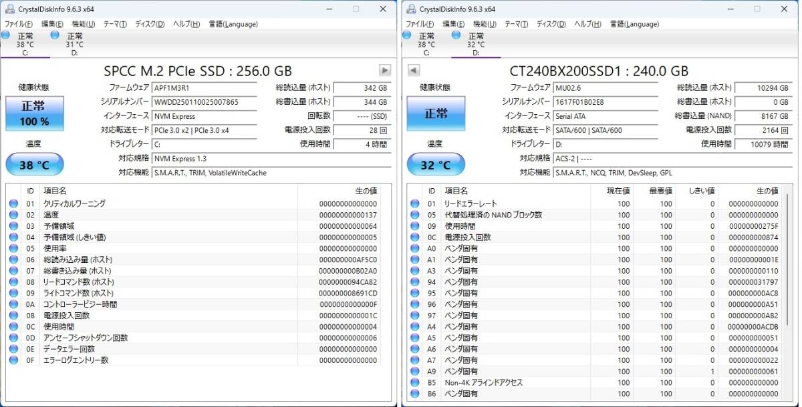Select drive D: status orb in right window
Screen dimensions: 802x407
click(456, 35)
